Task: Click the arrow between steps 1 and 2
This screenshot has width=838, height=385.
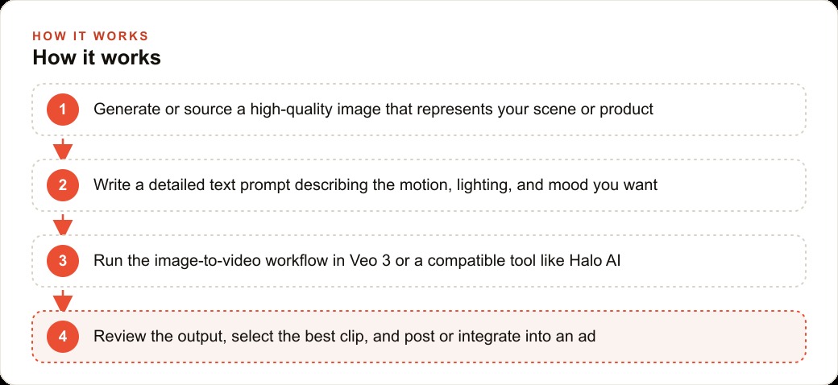Action: [x=63, y=148]
